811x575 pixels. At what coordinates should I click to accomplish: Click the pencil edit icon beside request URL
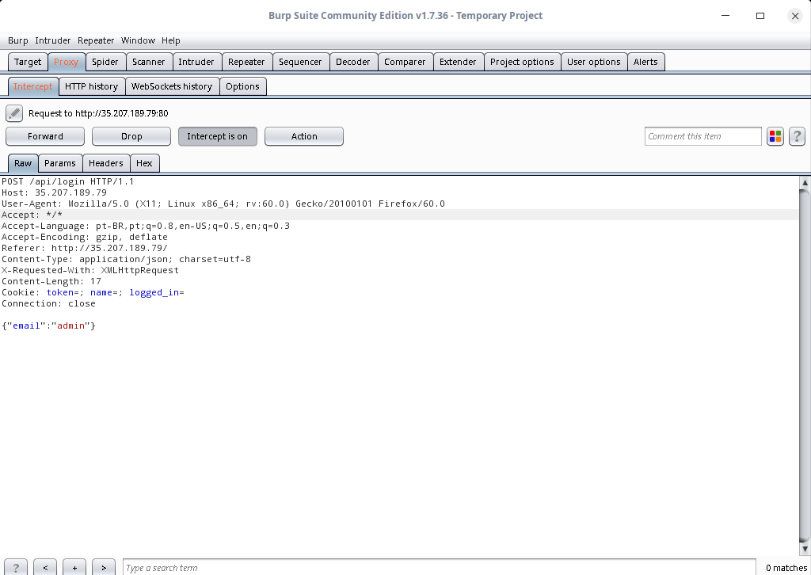click(x=14, y=113)
